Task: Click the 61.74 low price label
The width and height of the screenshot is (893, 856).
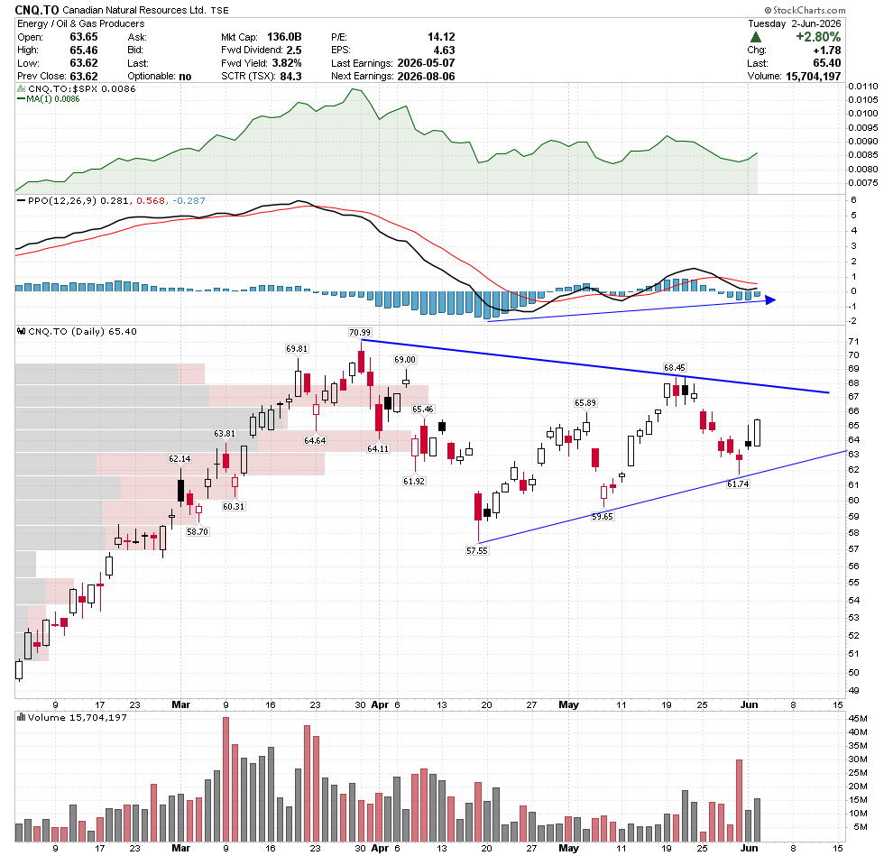Action: 738,484
